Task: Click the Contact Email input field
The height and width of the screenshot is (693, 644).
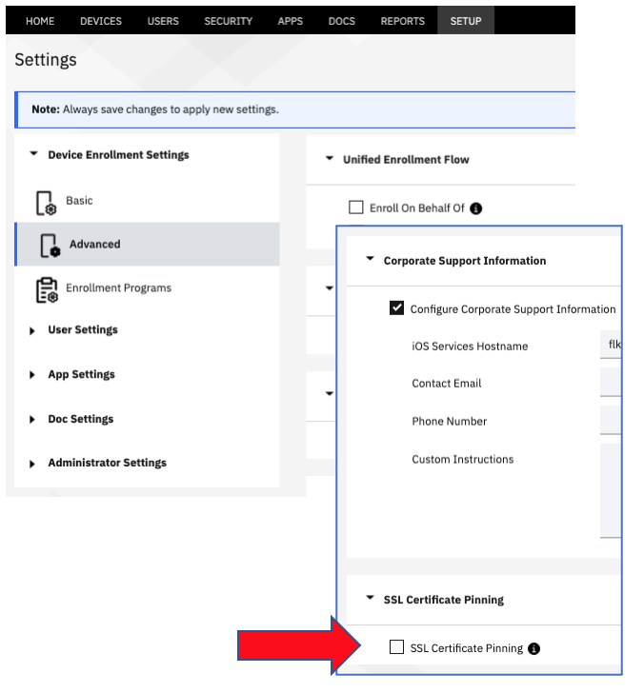Action: pos(611,382)
